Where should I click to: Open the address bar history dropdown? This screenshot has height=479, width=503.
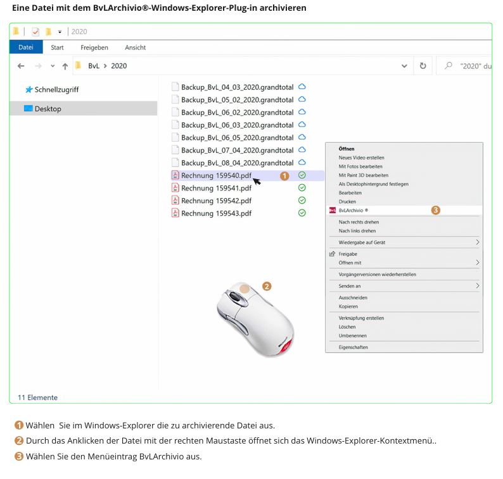pos(405,66)
